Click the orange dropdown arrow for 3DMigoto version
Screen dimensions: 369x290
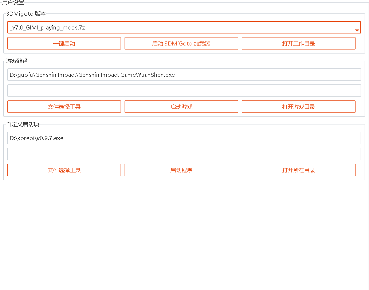357,30
